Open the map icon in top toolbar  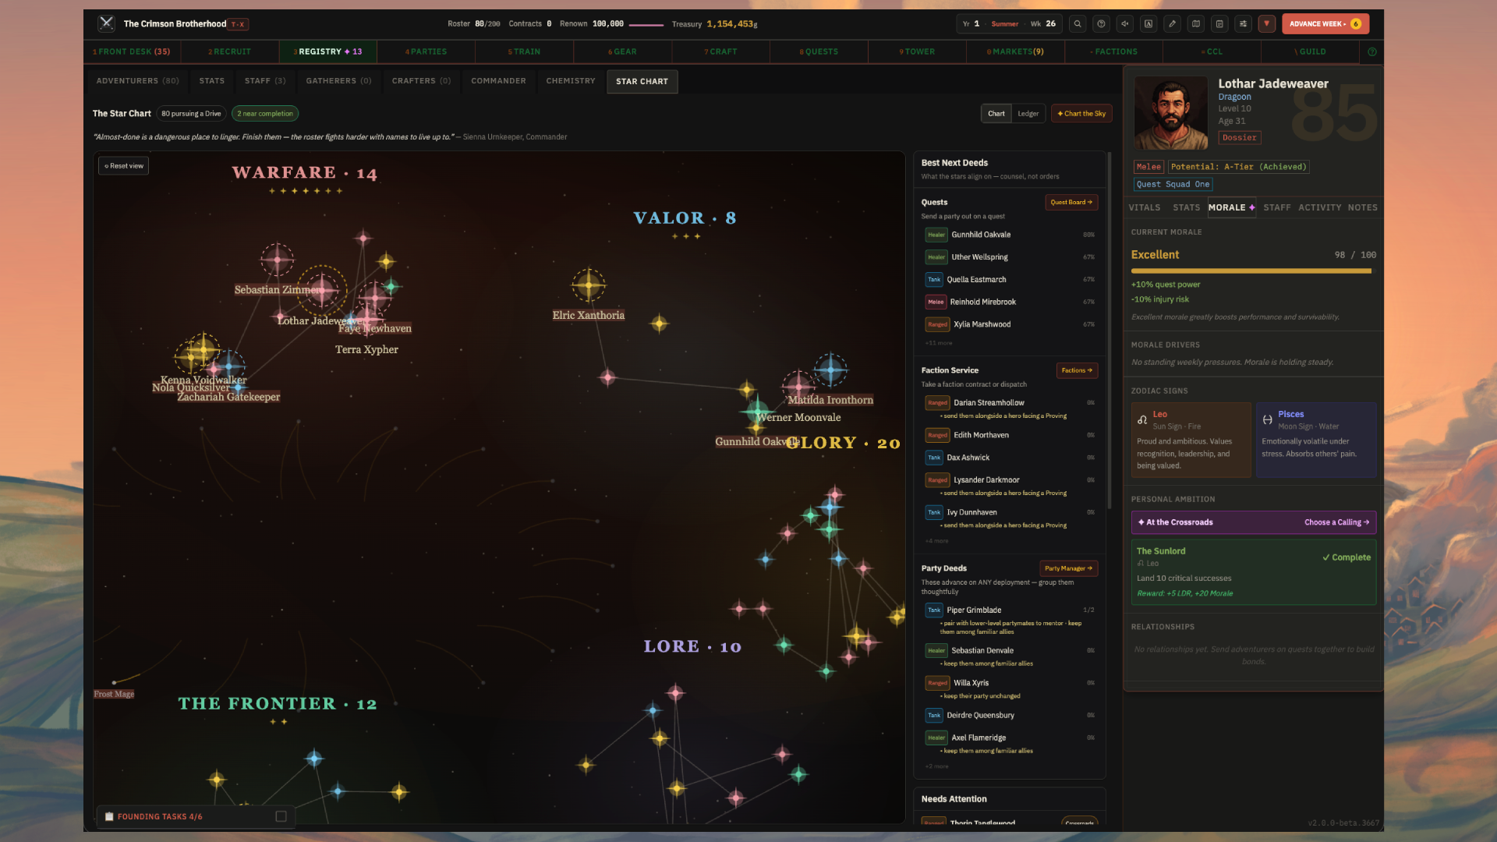coord(1196,23)
